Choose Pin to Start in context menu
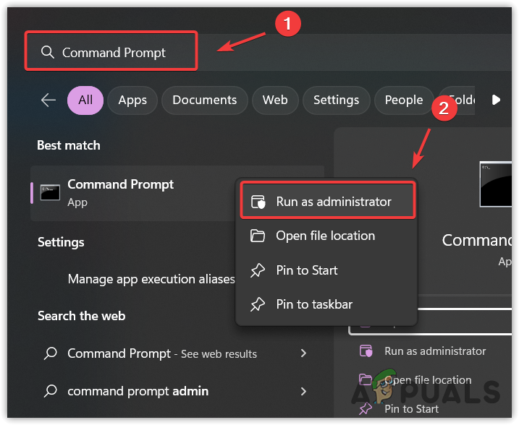 (326, 270)
